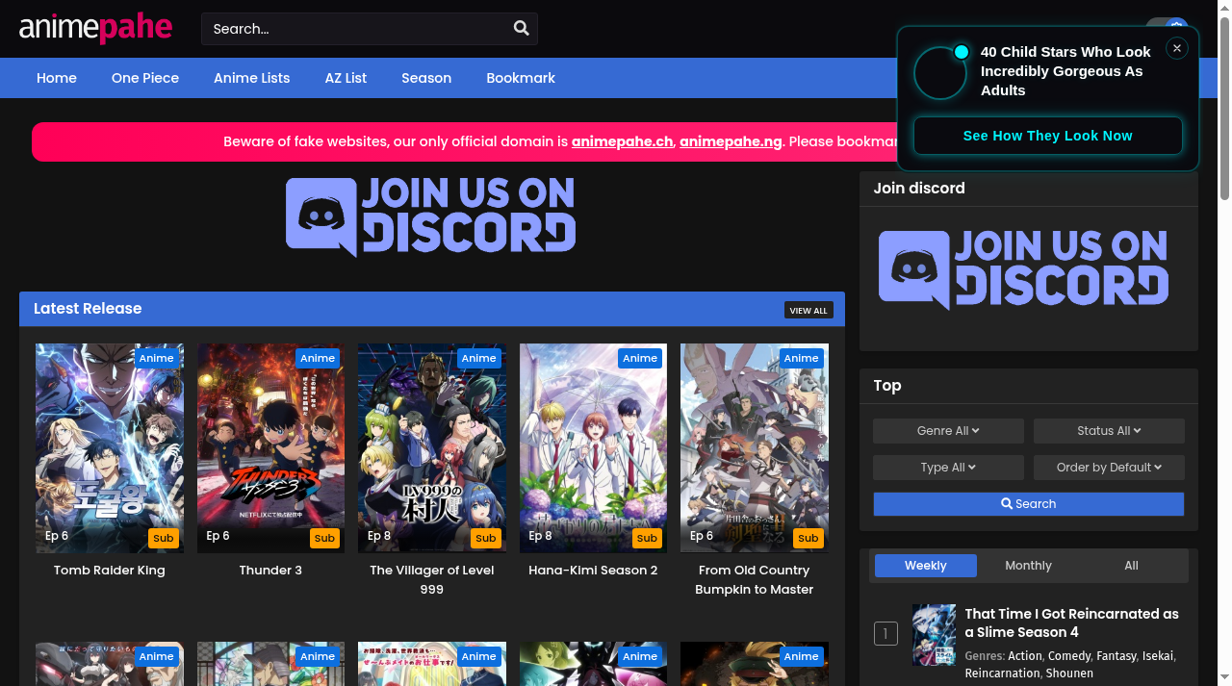This screenshot has height=686, width=1232.
Task: Open the animepahe.ch link
Action: click(x=622, y=141)
